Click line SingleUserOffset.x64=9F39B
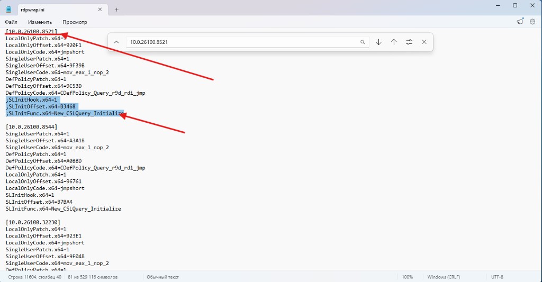The height and width of the screenshot is (282, 542). pyautogui.click(x=45, y=65)
